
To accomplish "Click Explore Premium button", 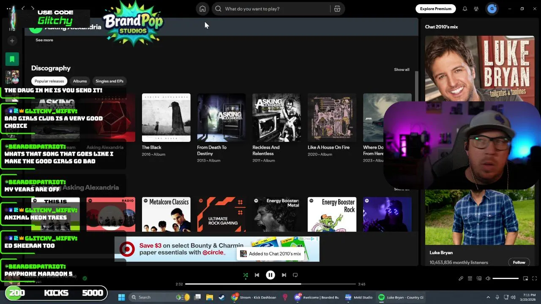I will point(435,9).
